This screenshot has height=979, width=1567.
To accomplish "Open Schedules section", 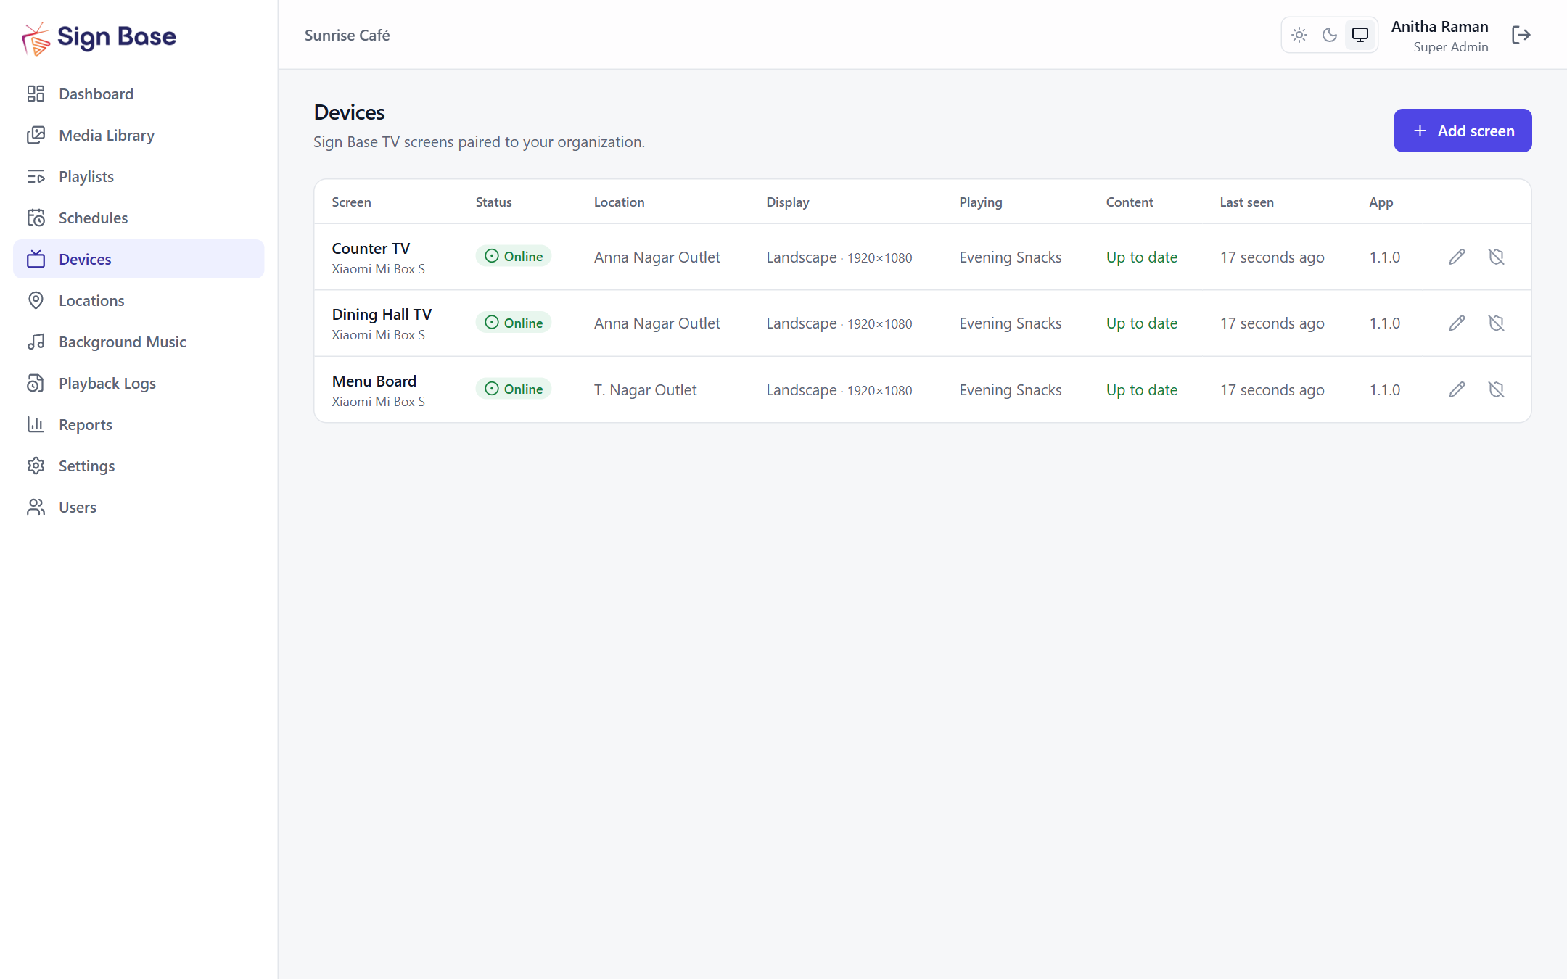I will pyautogui.click(x=139, y=218).
